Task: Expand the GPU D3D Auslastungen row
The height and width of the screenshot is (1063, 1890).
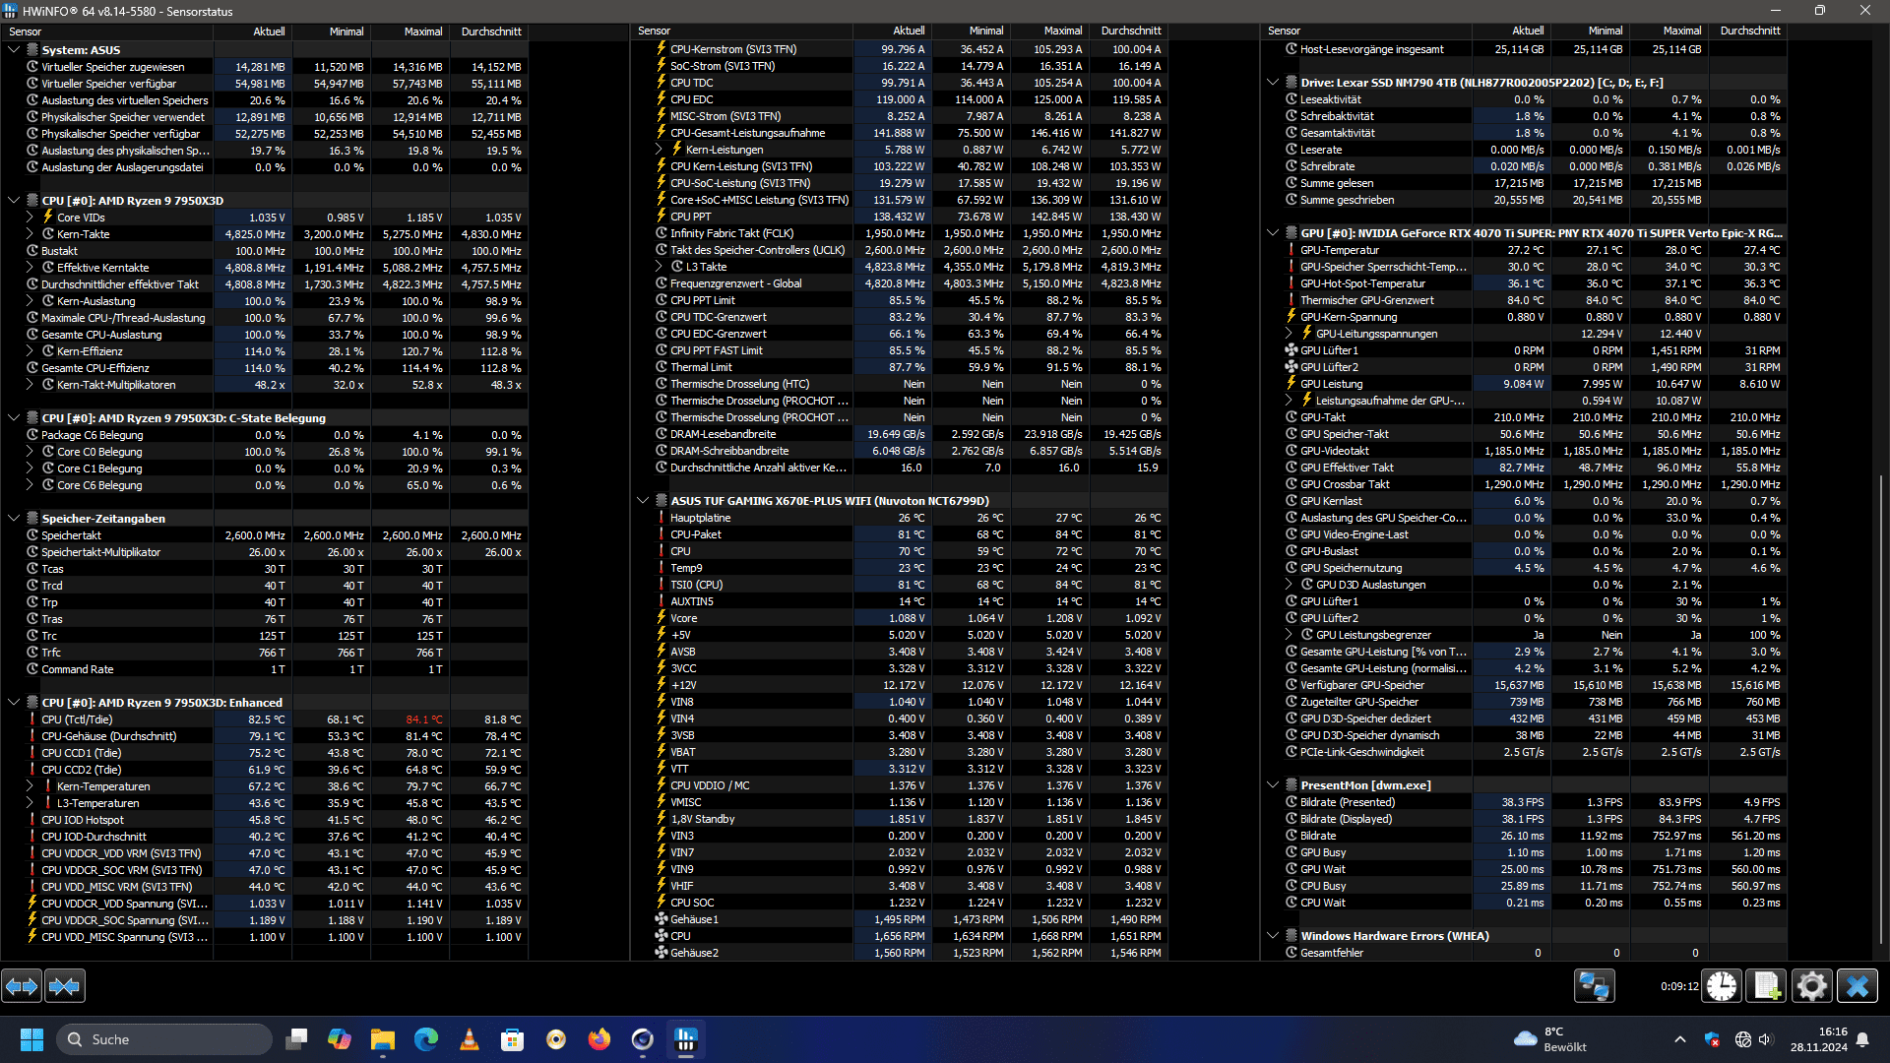Action: 1289,585
